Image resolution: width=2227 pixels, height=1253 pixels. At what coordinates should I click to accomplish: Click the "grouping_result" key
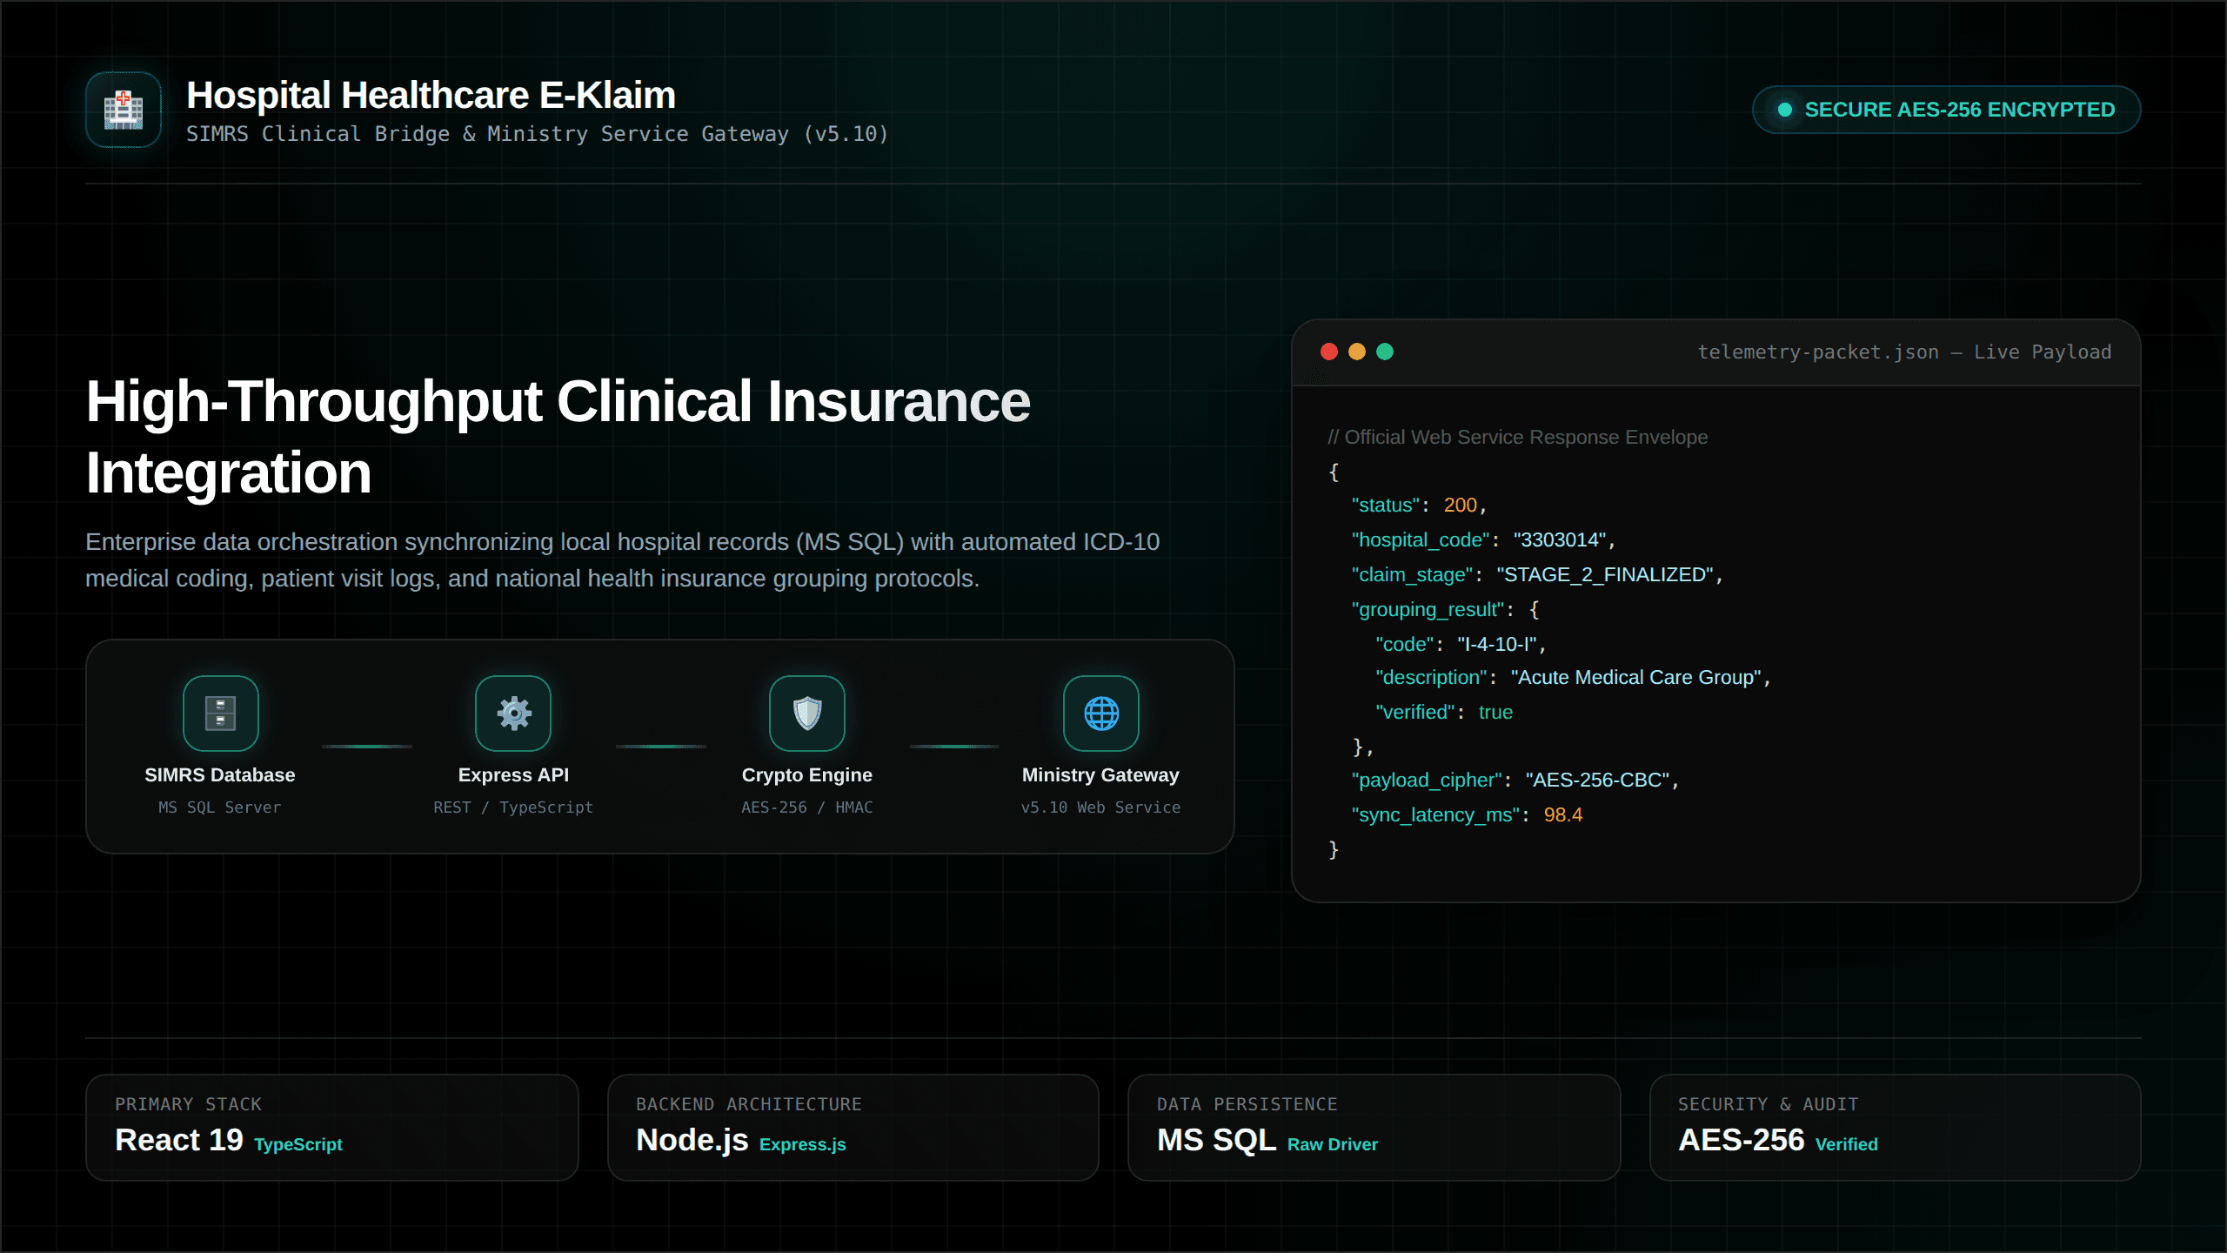1428,609
